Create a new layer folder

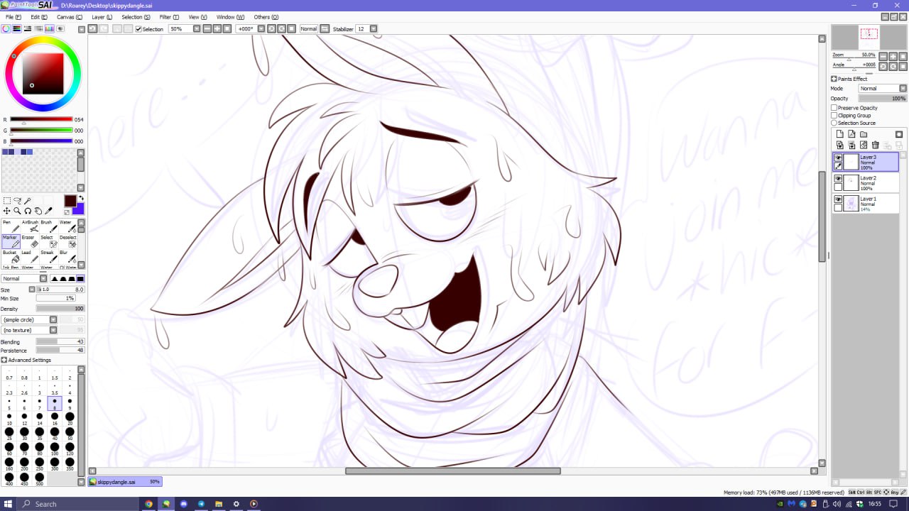(x=864, y=134)
